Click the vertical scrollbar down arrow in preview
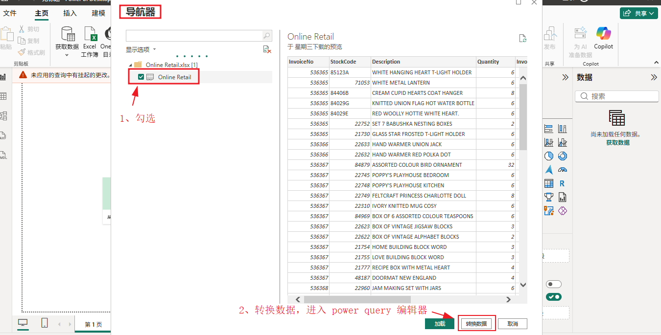This screenshot has width=661, height=335. pyautogui.click(x=522, y=285)
